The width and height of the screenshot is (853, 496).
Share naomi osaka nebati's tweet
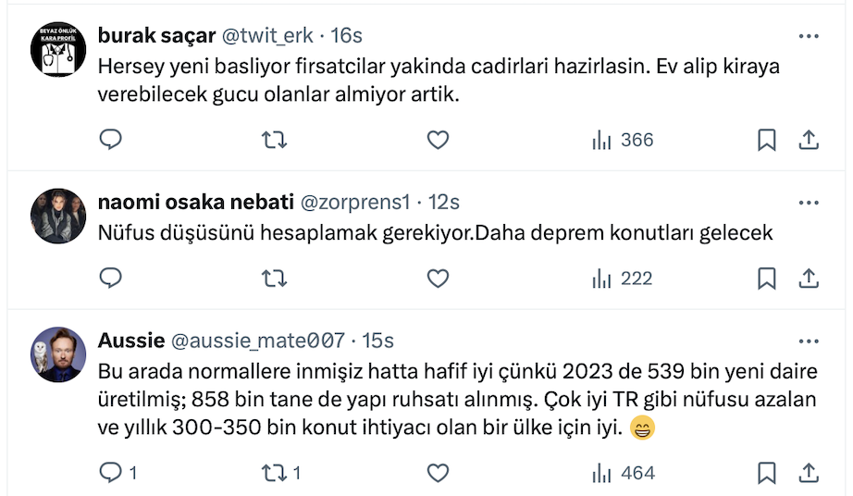808,278
